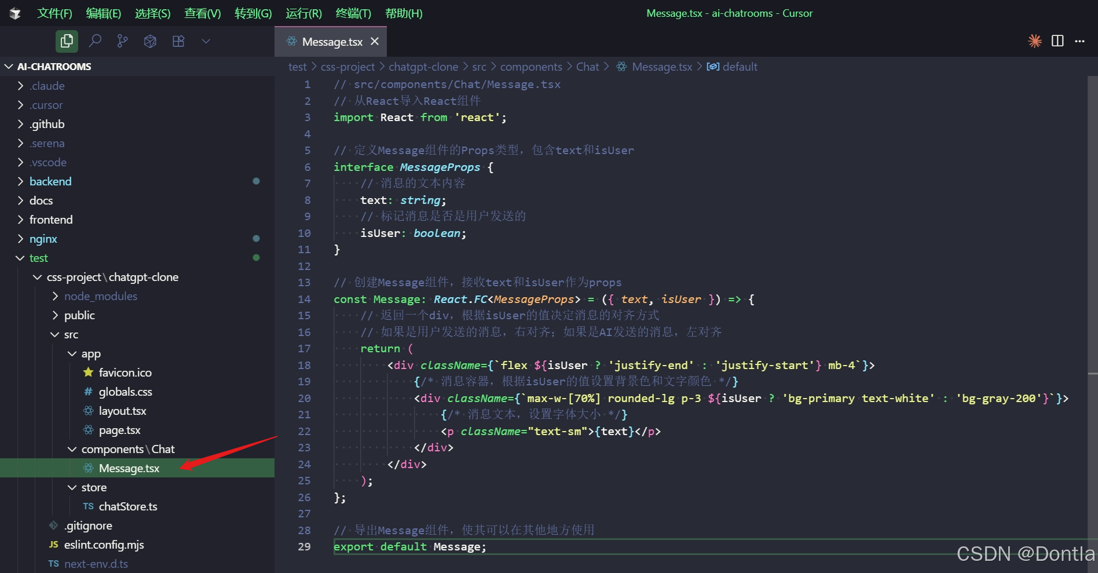Open next-env.d.ts in the explorer

137,564
